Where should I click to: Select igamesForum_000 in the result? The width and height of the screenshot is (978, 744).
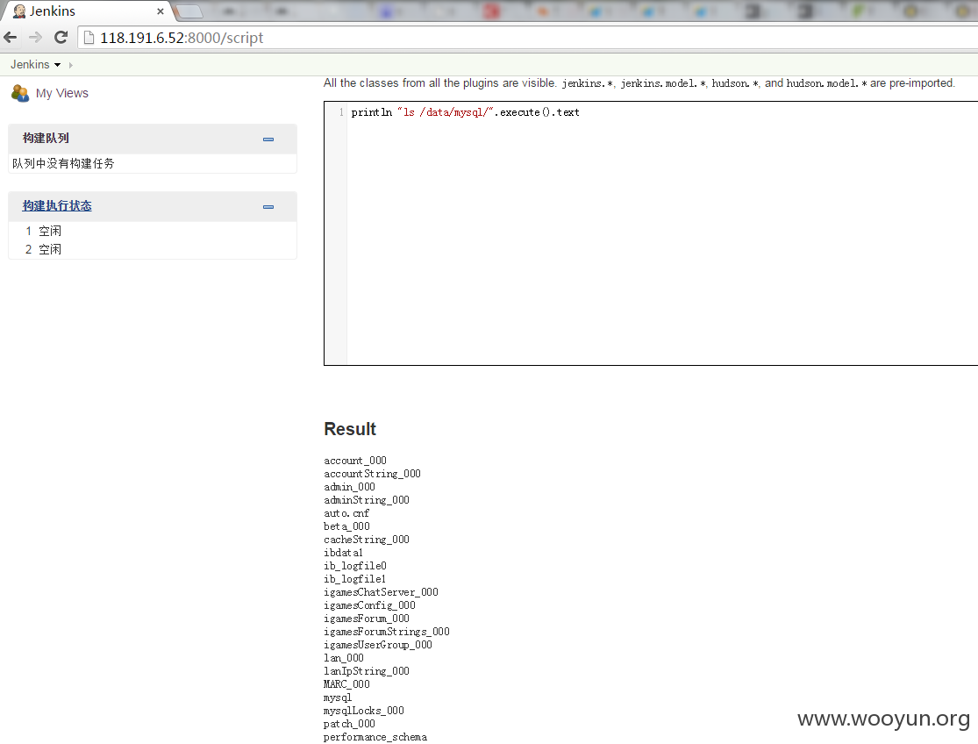[367, 619]
